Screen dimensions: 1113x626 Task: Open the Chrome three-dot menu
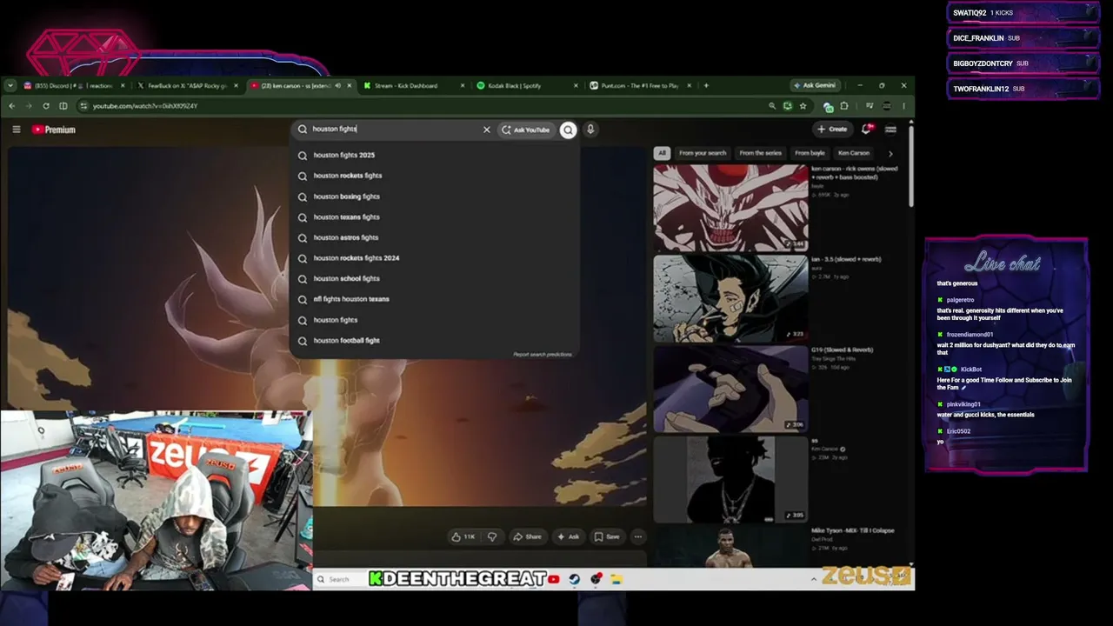click(903, 106)
